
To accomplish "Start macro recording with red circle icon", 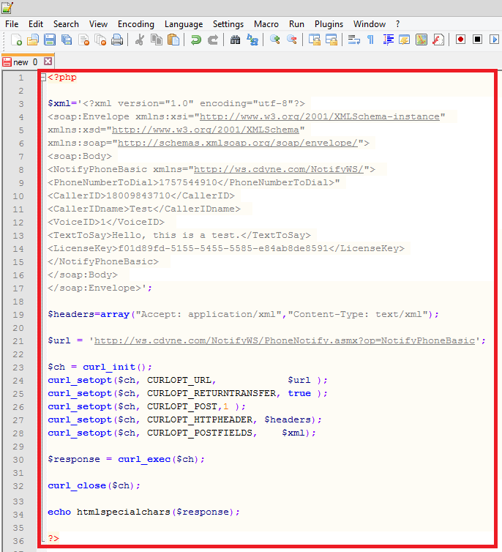I will click(461, 40).
